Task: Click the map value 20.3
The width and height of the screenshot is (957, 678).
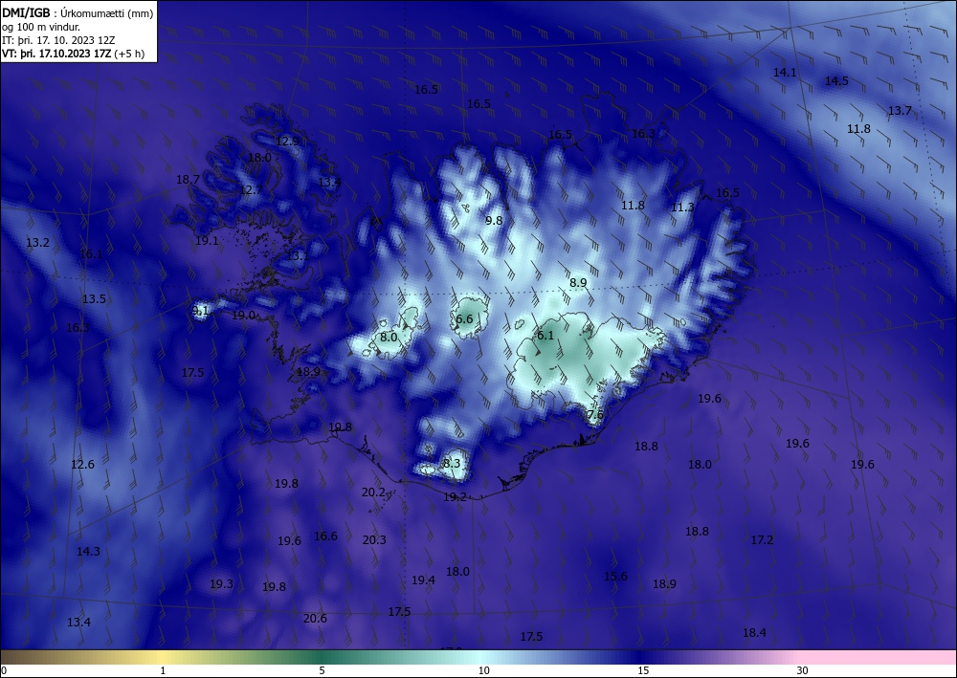Action: tap(374, 539)
